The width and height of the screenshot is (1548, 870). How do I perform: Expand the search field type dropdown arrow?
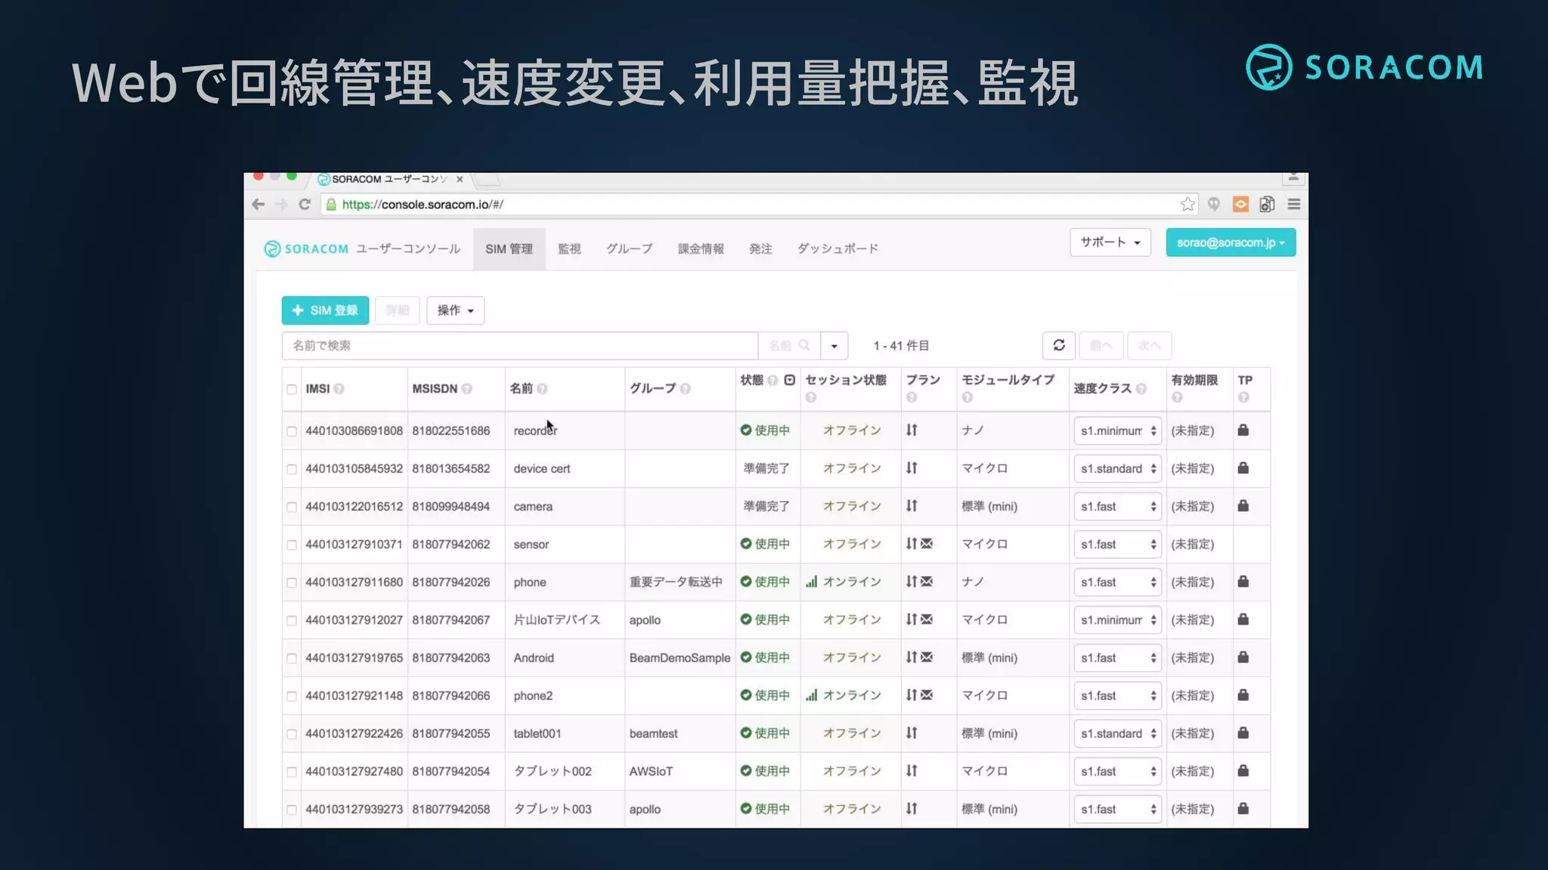[834, 345]
